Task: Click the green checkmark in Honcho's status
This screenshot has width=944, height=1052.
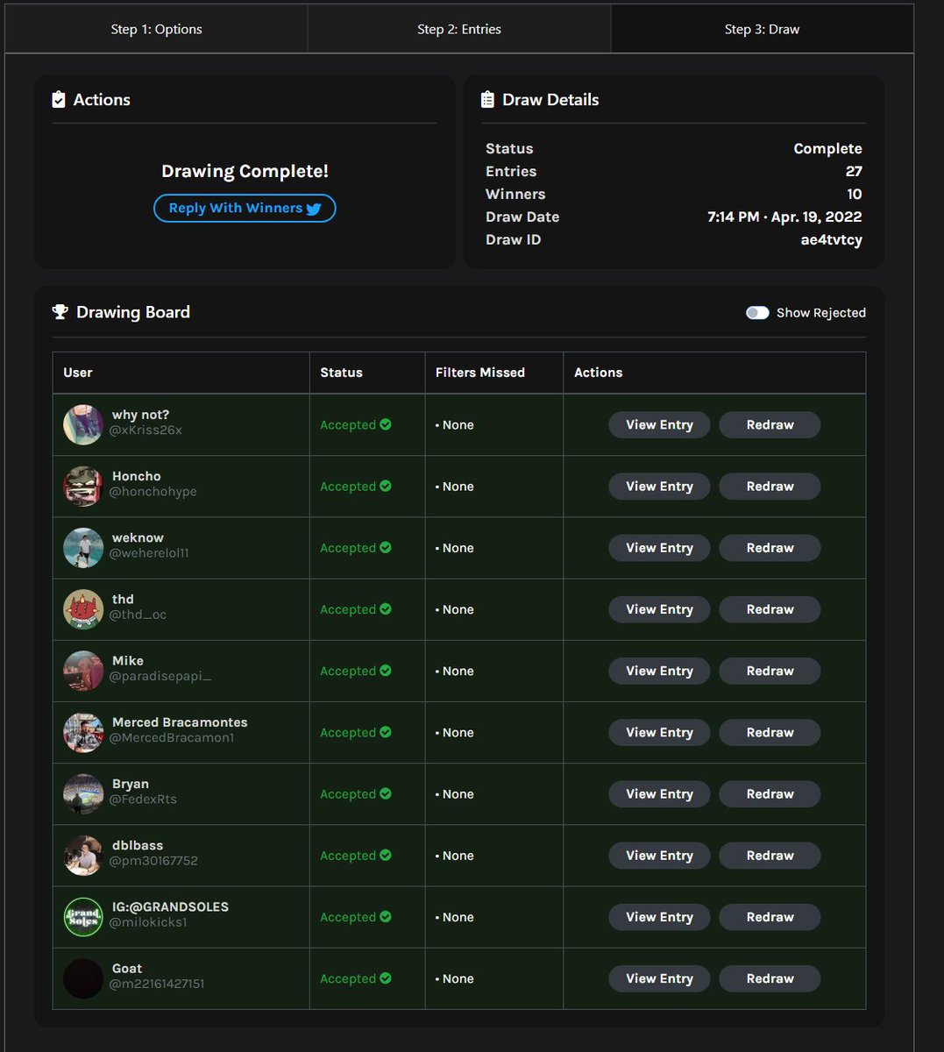Action: 386,486
